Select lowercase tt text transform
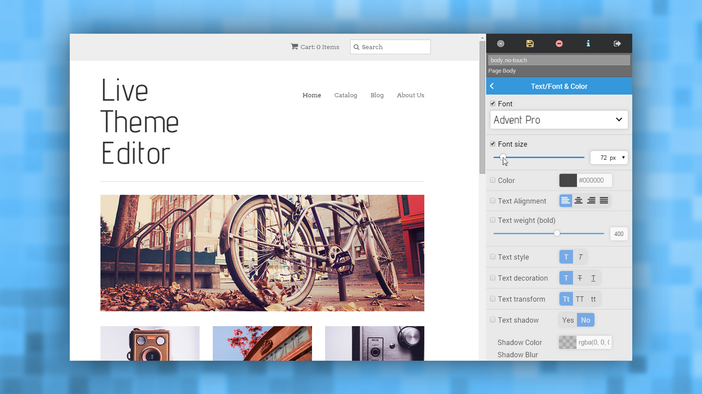702x394 pixels. point(593,299)
